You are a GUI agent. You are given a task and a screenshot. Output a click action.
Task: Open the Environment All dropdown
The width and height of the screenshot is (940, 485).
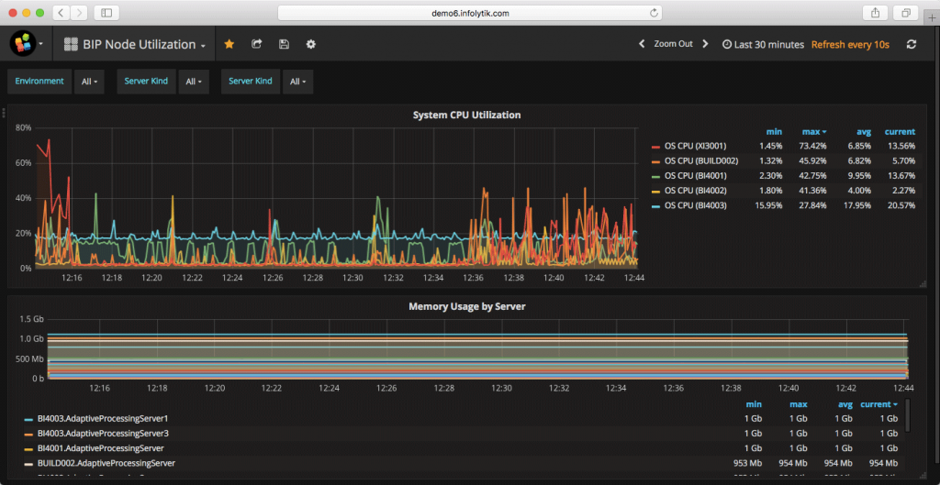coord(90,82)
